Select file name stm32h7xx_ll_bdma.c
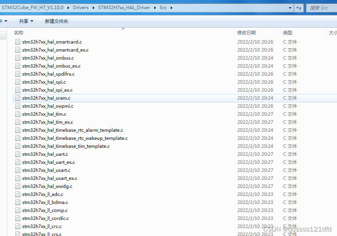Screen dimensions: 337x236 coord(45,202)
